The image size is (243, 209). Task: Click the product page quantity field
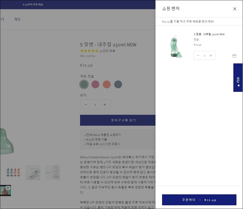[95, 105]
